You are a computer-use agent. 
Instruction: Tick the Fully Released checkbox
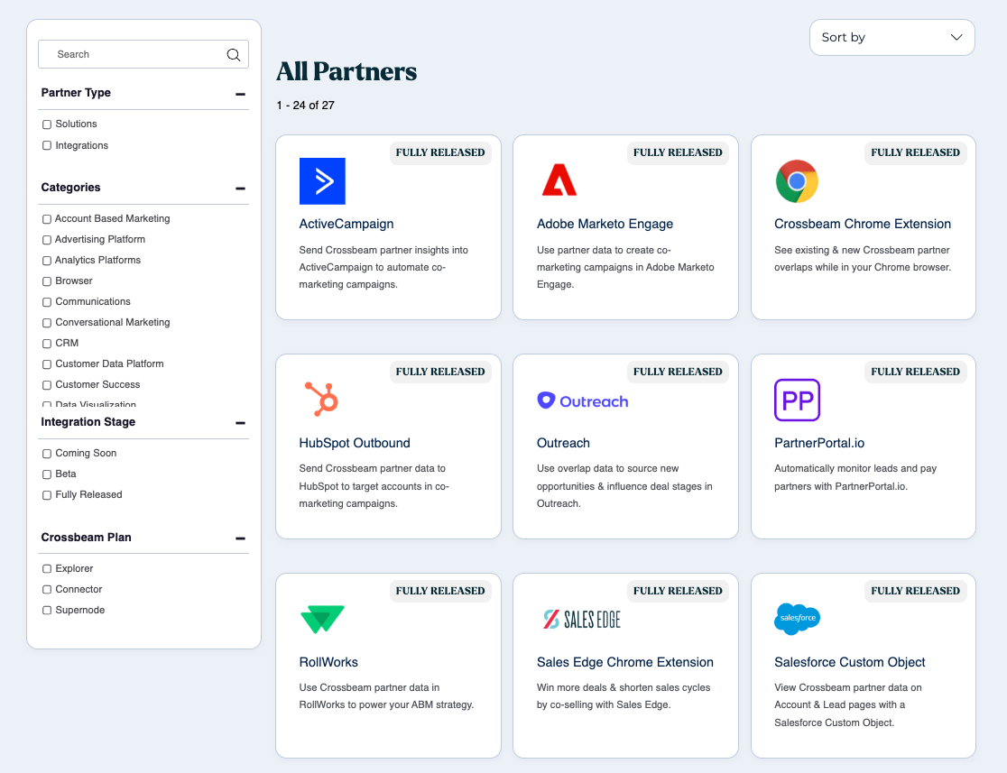[x=47, y=495]
